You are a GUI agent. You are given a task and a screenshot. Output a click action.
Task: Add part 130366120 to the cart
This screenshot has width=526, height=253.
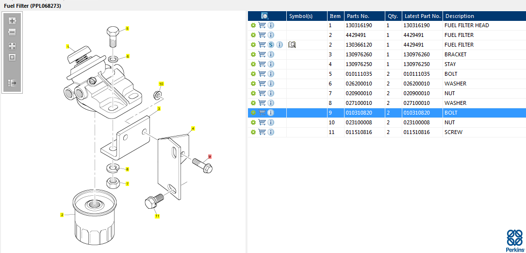(x=262, y=45)
